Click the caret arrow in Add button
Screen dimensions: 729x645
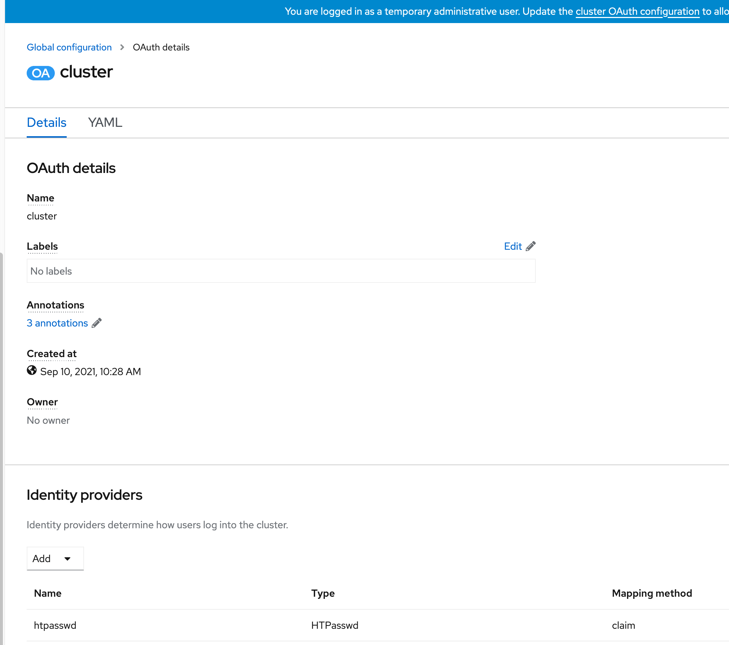(67, 559)
